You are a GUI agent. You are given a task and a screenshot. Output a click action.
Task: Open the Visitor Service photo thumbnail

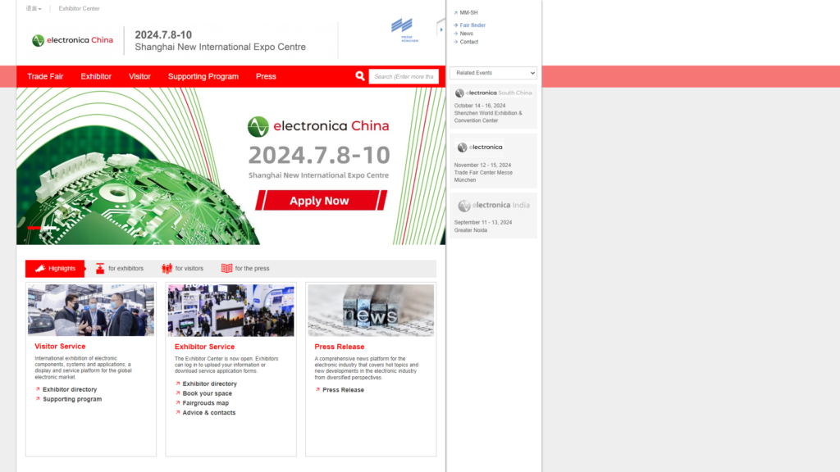[91, 311]
